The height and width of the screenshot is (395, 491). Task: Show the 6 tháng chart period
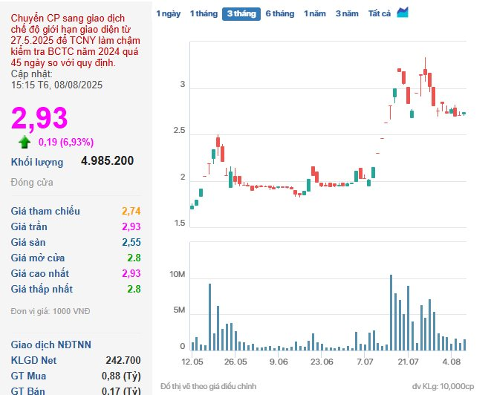(x=280, y=13)
